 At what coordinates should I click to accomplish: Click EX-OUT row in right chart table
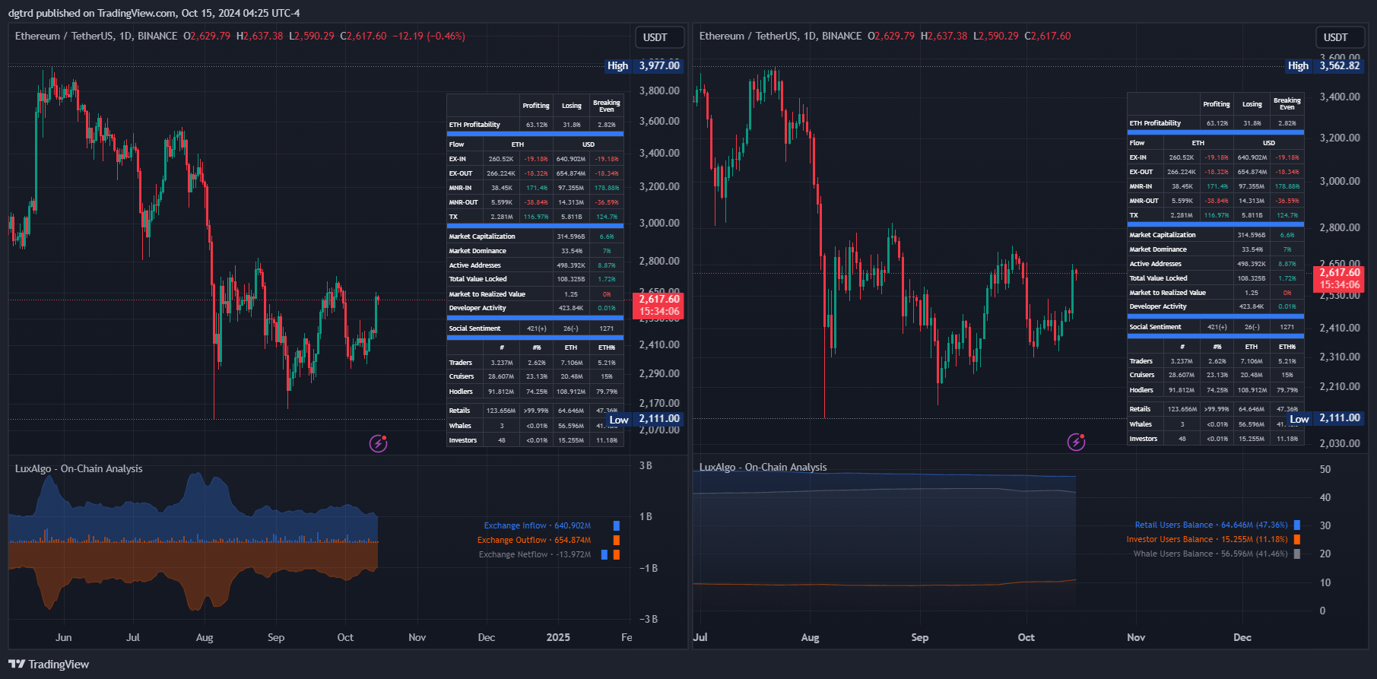[x=1216, y=172]
